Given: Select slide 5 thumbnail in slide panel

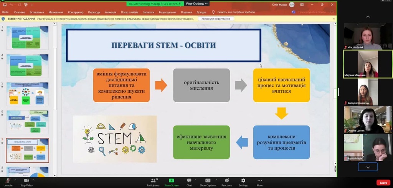Looking at the screenshot, I should click(28, 94).
